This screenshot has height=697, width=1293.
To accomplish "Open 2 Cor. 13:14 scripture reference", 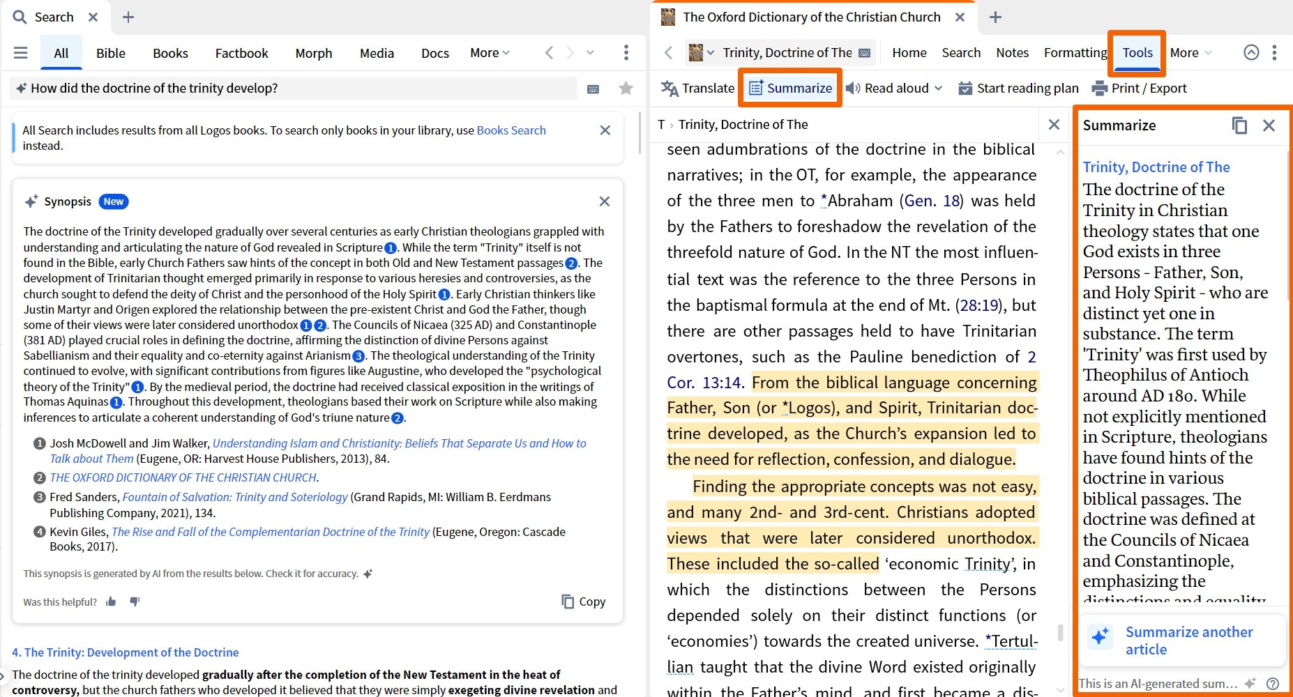I will pyautogui.click(x=851, y=369).
